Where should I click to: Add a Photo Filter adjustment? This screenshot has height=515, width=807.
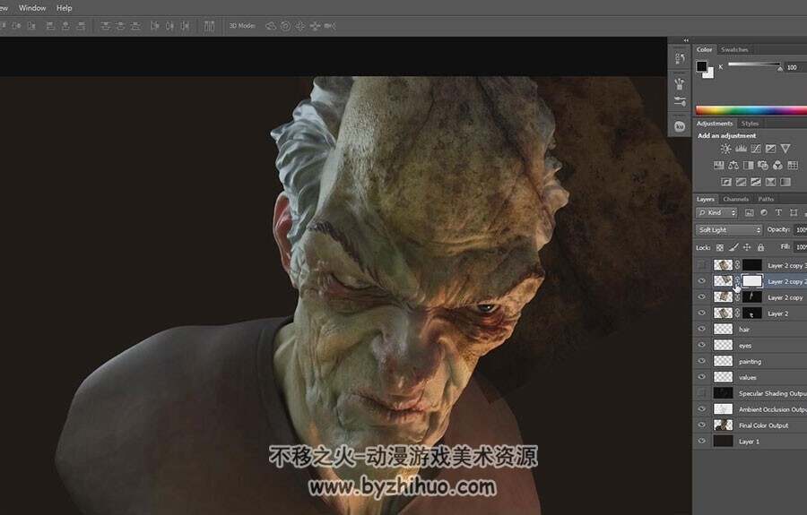coord(763,166)
